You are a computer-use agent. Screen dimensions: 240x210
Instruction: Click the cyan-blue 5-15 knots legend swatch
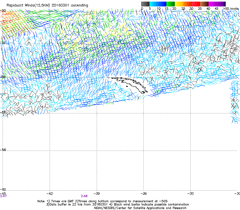(x=158, y=4)
